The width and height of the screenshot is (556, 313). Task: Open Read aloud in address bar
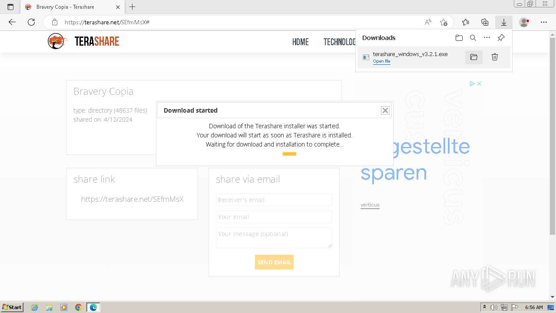coord(428,22)
